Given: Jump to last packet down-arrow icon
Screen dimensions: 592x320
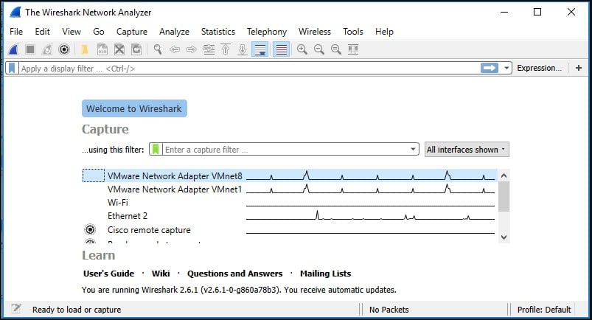Looking at the screenshot, I should coord(243,49).
